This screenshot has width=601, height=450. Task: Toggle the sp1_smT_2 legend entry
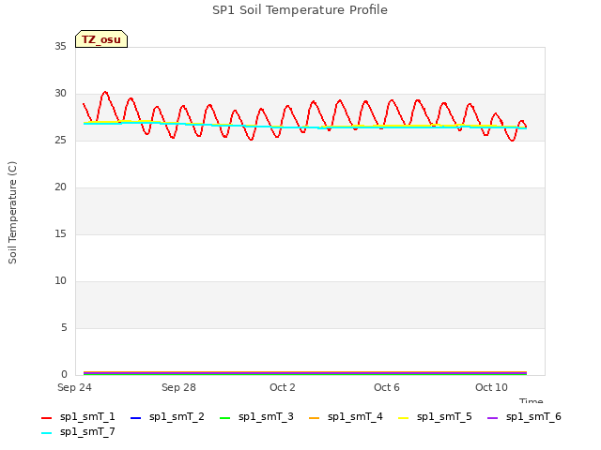click(167, 416)
